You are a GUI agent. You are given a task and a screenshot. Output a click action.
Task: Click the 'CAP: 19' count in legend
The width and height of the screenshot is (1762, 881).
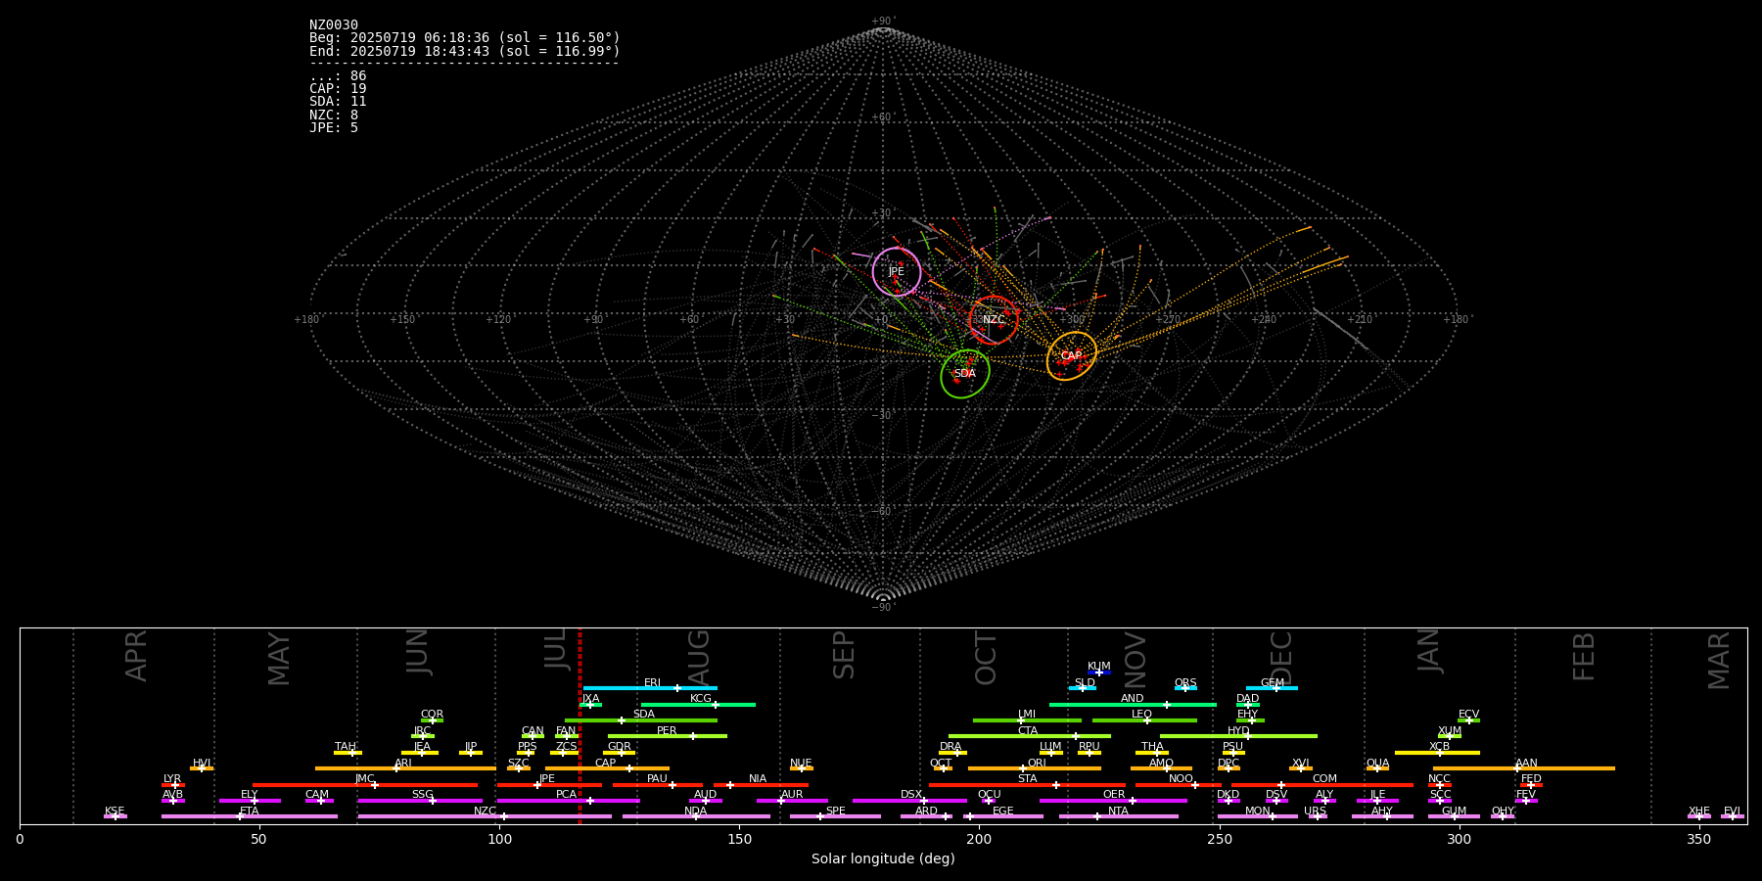338,89
